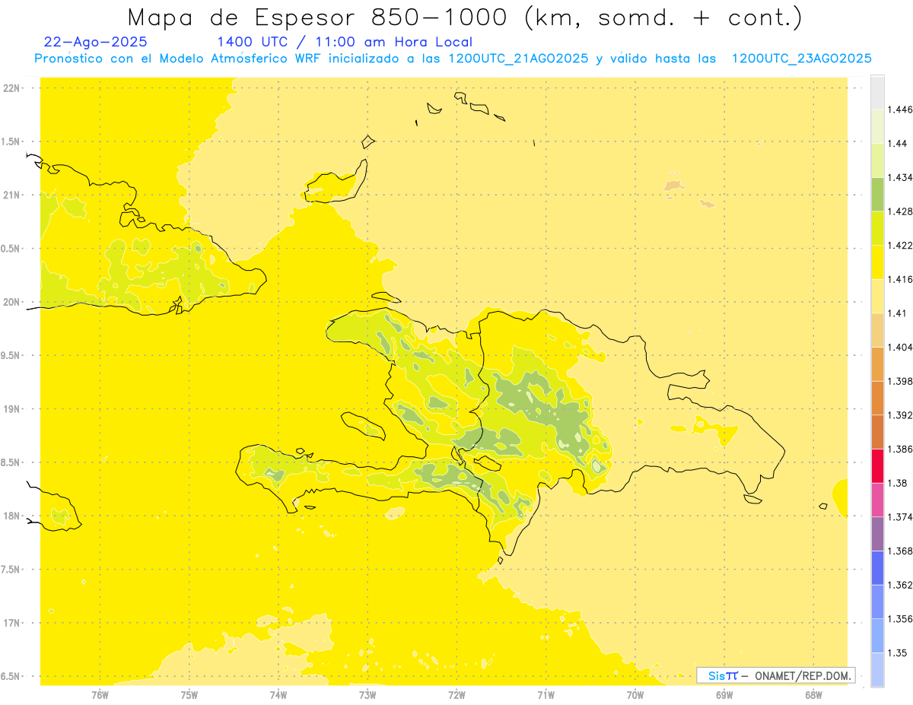Click the time label '1400 UTC / 11:00 am Hora Local'
The width and height of the screenshot is (913, 705).
pyautogui.click(x=345, y=43)
